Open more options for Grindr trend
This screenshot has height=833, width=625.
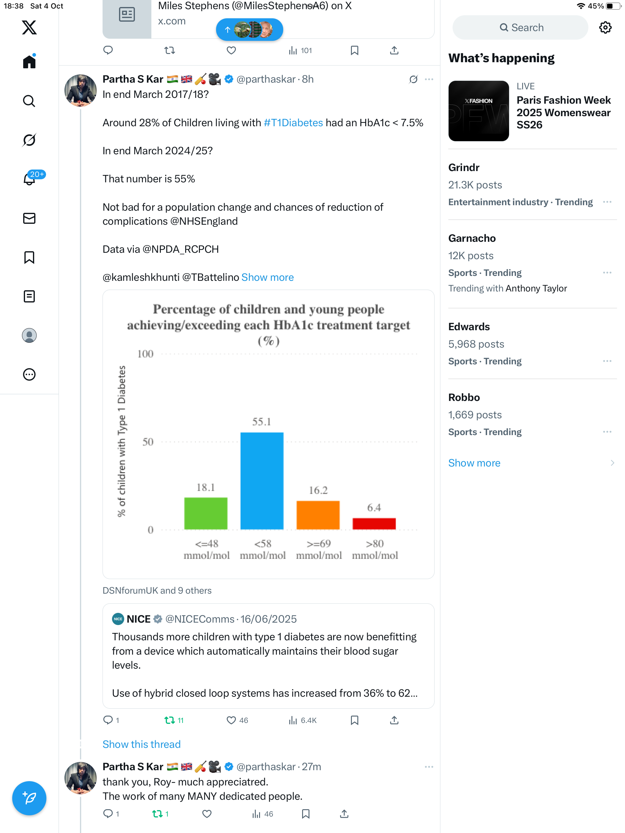pos(607,202)
